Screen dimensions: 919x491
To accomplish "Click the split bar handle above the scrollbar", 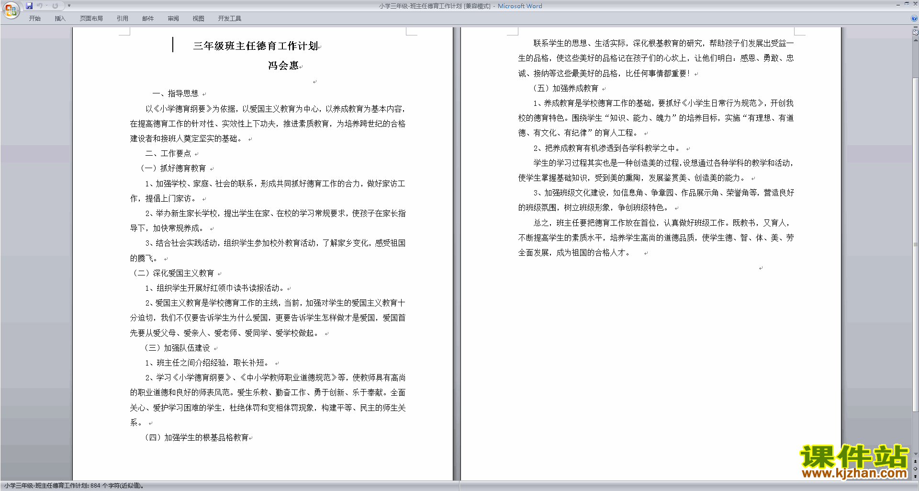I will (x=916, y=27).
